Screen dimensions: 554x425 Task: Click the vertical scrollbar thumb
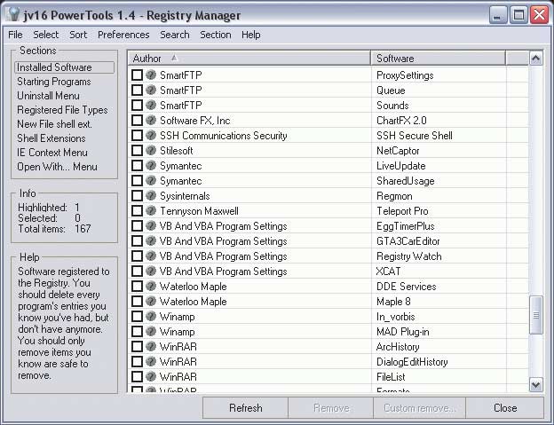click(x=536, y=315)
